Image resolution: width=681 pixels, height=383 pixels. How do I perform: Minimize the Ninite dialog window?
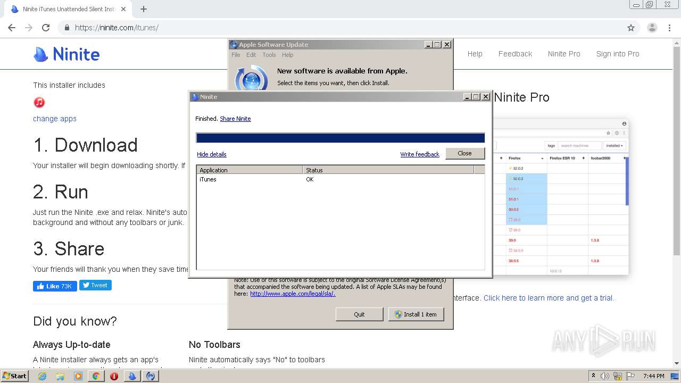coord(467,97)
